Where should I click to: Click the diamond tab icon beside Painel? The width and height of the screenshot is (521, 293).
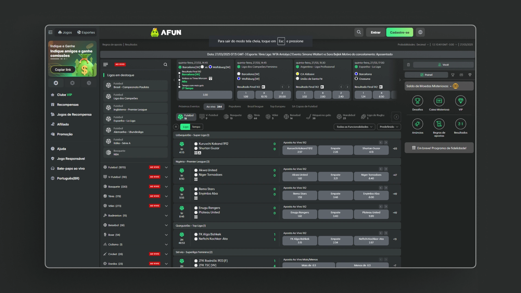470,75
